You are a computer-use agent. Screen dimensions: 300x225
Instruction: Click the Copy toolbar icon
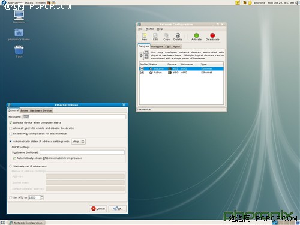click(x=166, y=35)
